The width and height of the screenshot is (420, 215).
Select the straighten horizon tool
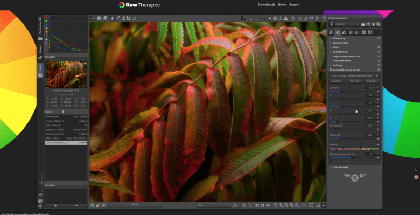[x=134, y=18]
